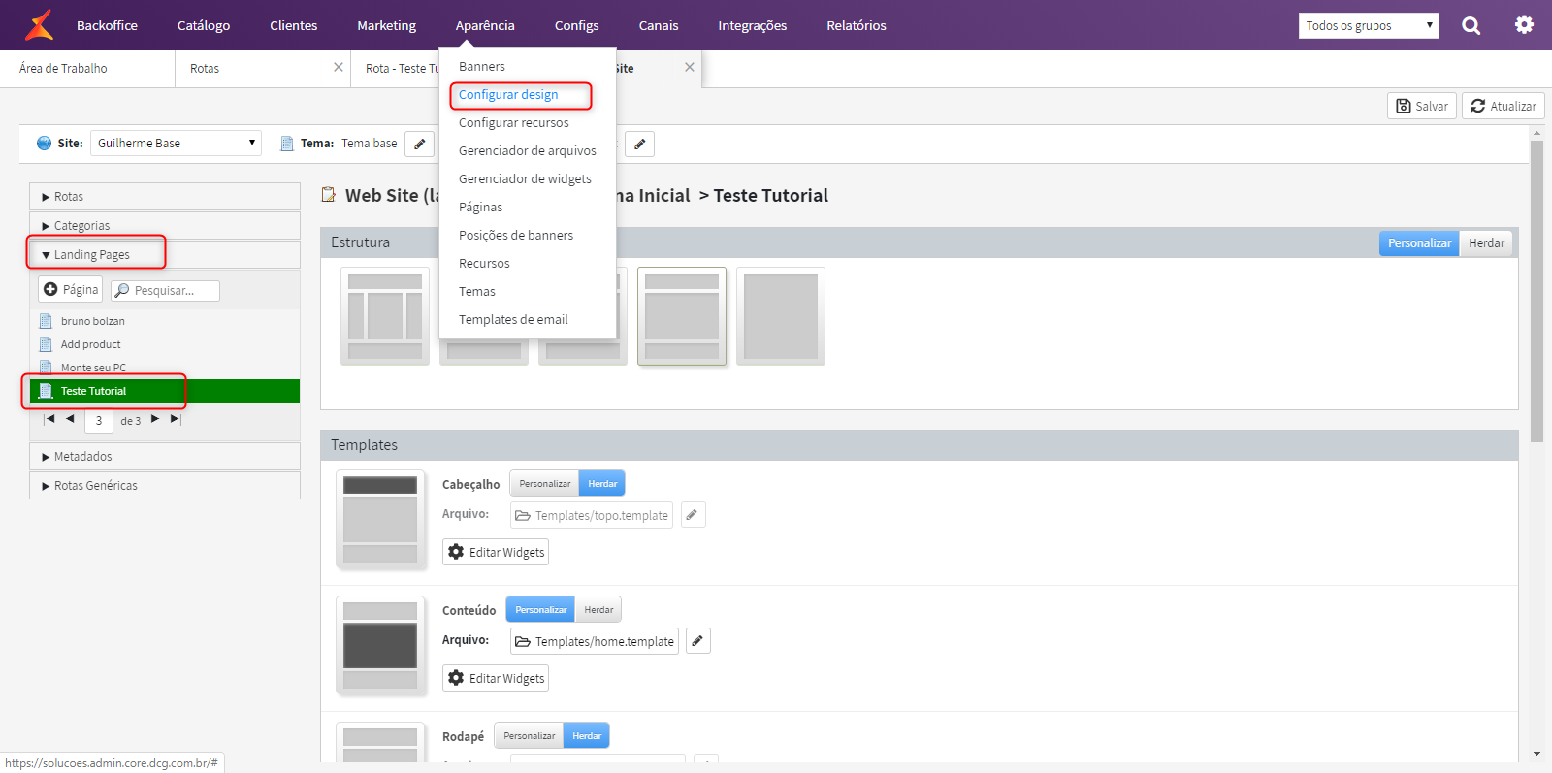Screen dimensions: 1552x773
Task: Click the orange logo in the top bar
Action: click(39, 25)
